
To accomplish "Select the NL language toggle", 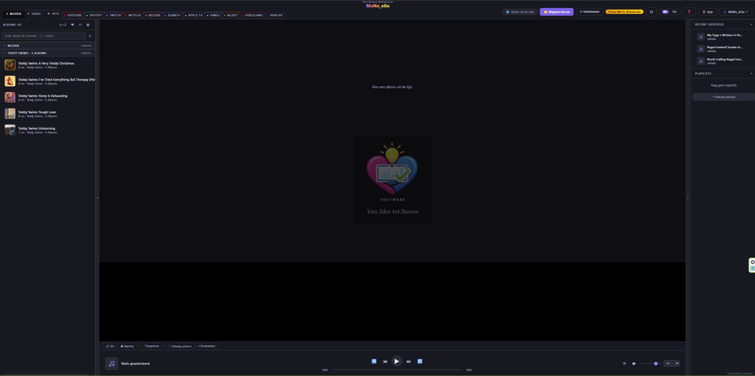I will pos(665,12).
